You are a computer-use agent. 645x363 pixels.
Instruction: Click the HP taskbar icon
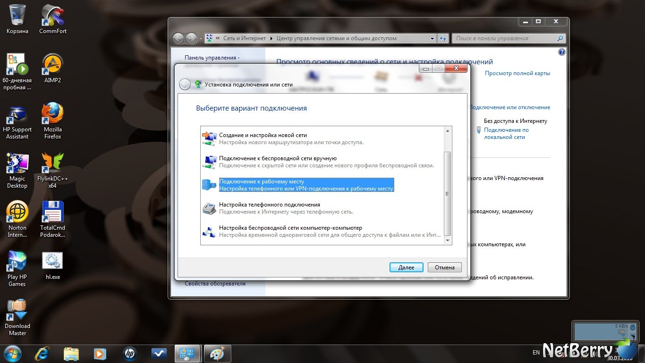point(129,353)
